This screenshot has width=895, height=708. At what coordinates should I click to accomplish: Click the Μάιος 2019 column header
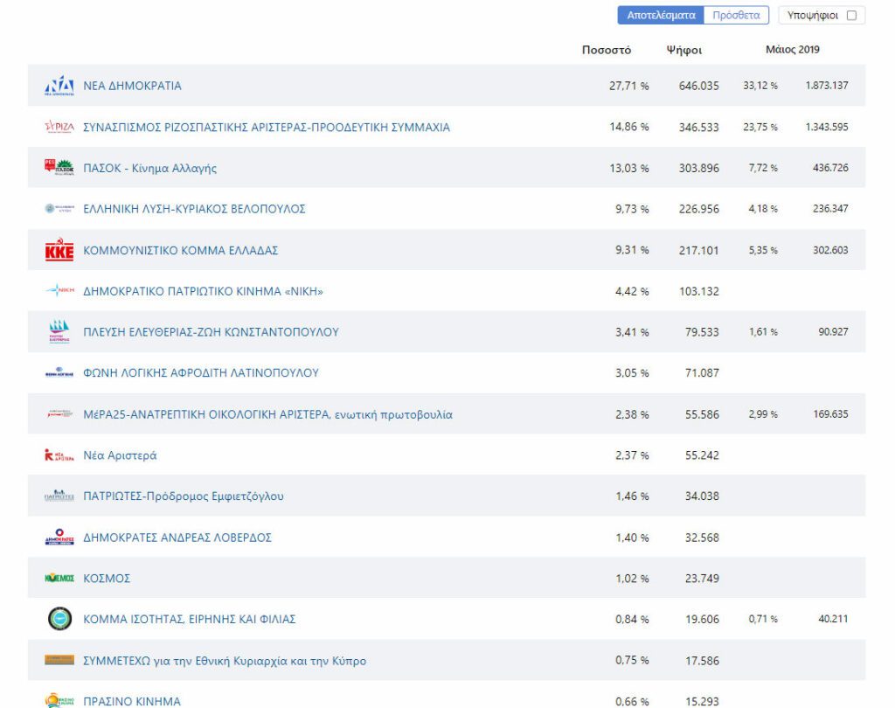(792, 50)
